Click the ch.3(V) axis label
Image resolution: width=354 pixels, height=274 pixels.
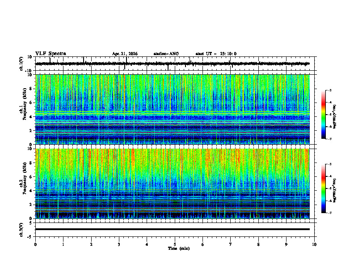point(21,230)
